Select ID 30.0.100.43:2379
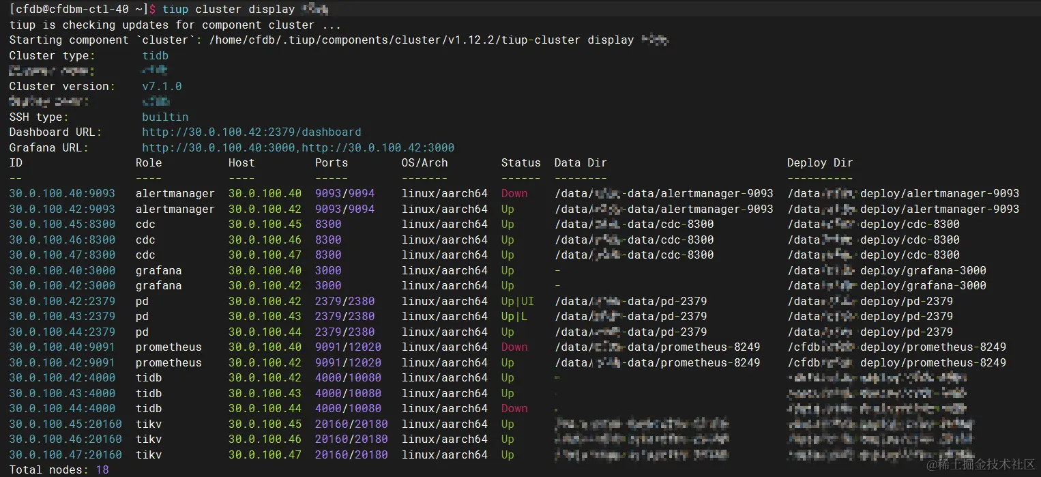This screenshot has width=1041, height=477. point(62,317)
